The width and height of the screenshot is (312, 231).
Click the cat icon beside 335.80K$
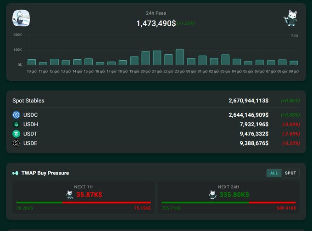(x=213, y=195)
